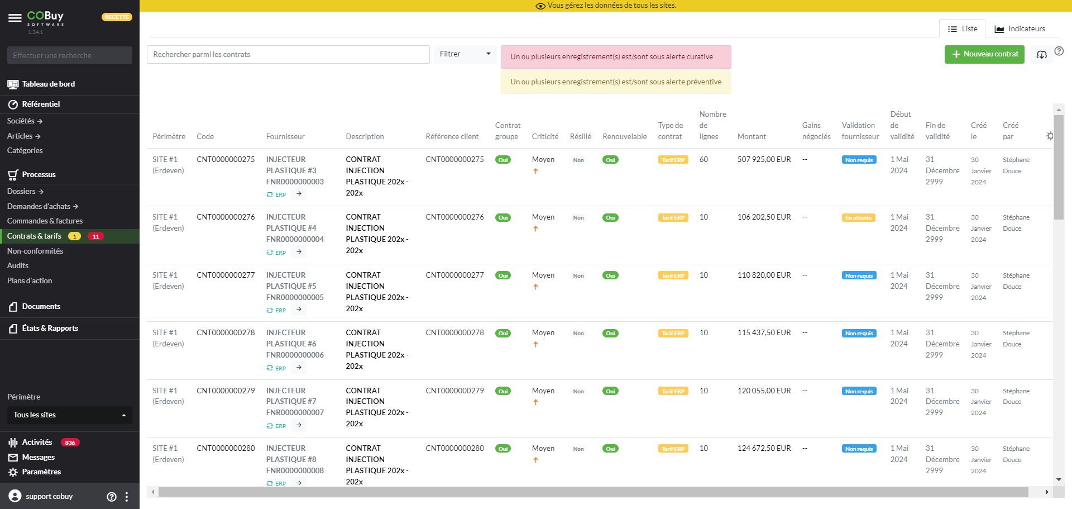The width and height of the screenshot is (1072, 509).
Task: Open help question mark near Nouveau contrat
Action: (1059, 51)
